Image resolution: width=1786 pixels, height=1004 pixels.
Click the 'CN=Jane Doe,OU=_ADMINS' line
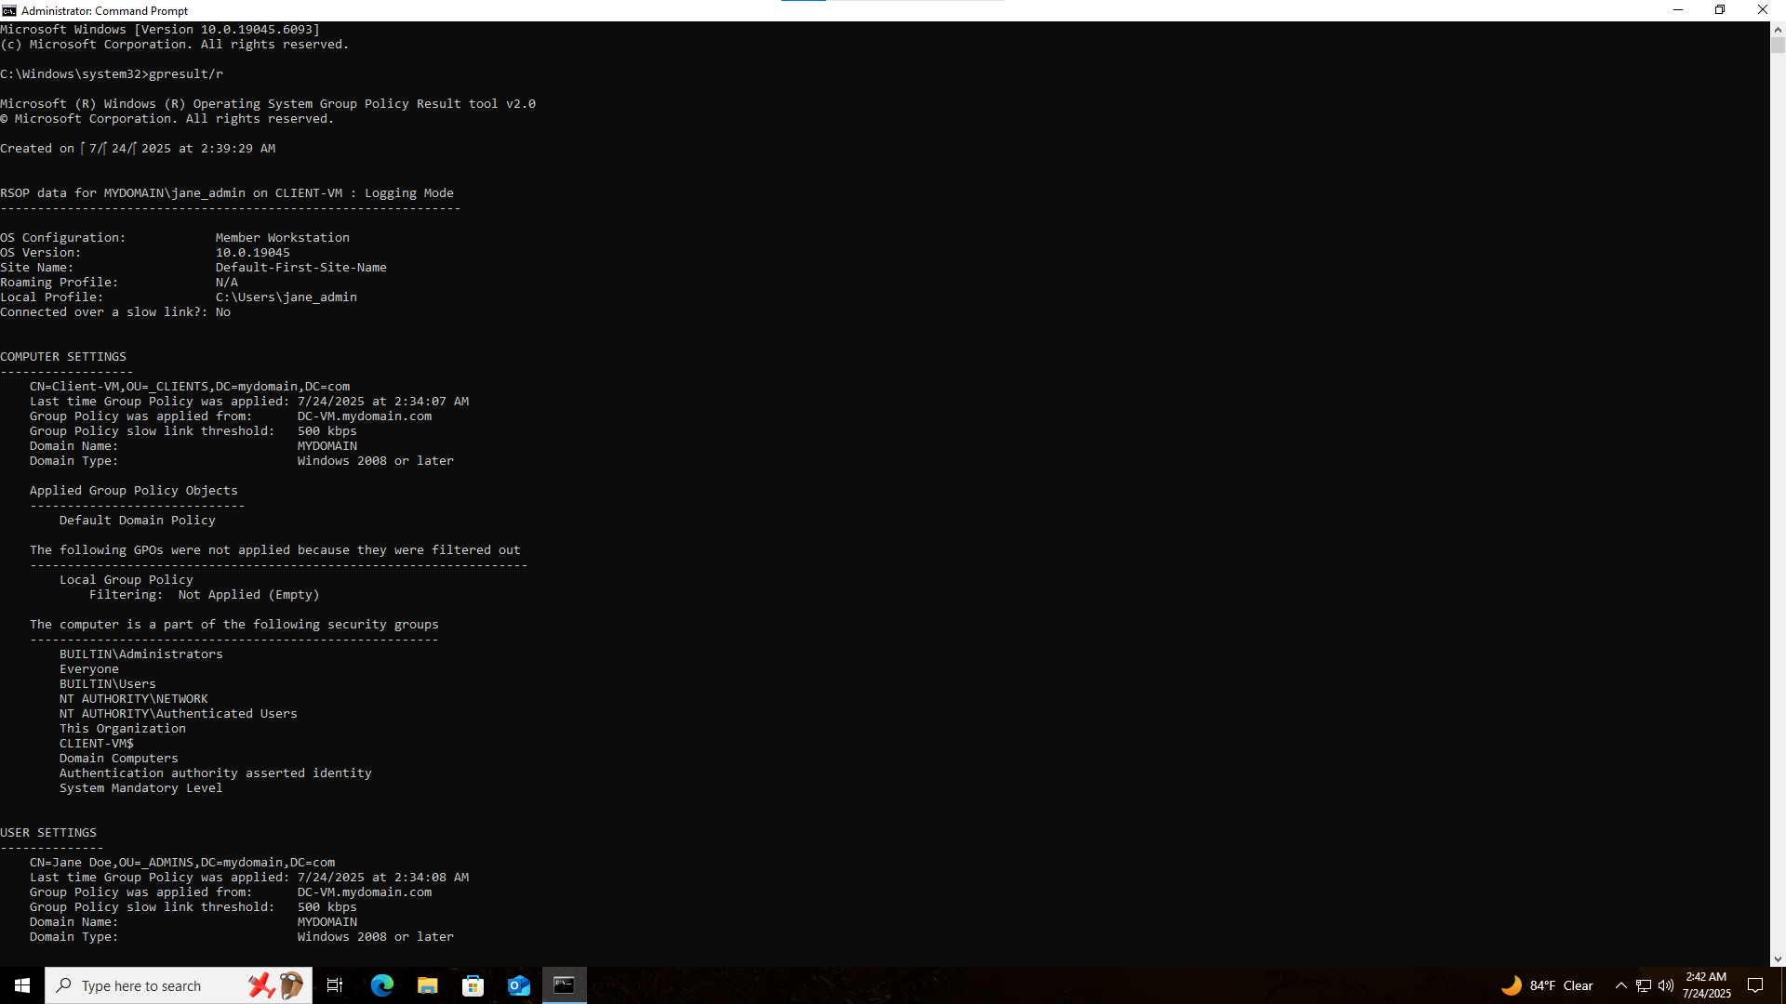[x=182, y=862]
